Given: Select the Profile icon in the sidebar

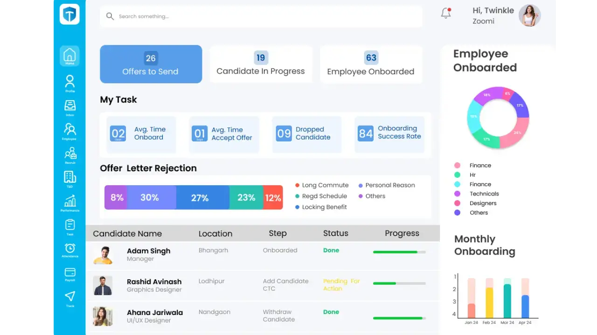Looking at the screenshot, I should click(69, 82).
